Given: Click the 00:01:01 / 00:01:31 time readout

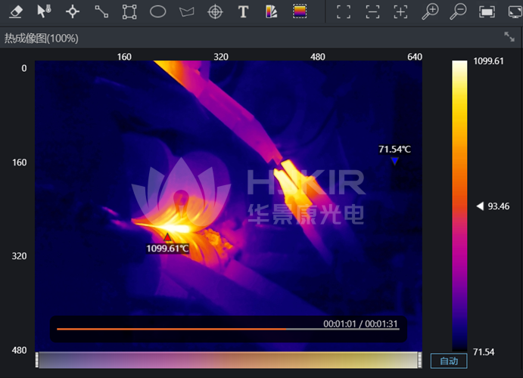Looking at the screenshot, I should pos(360,324).
